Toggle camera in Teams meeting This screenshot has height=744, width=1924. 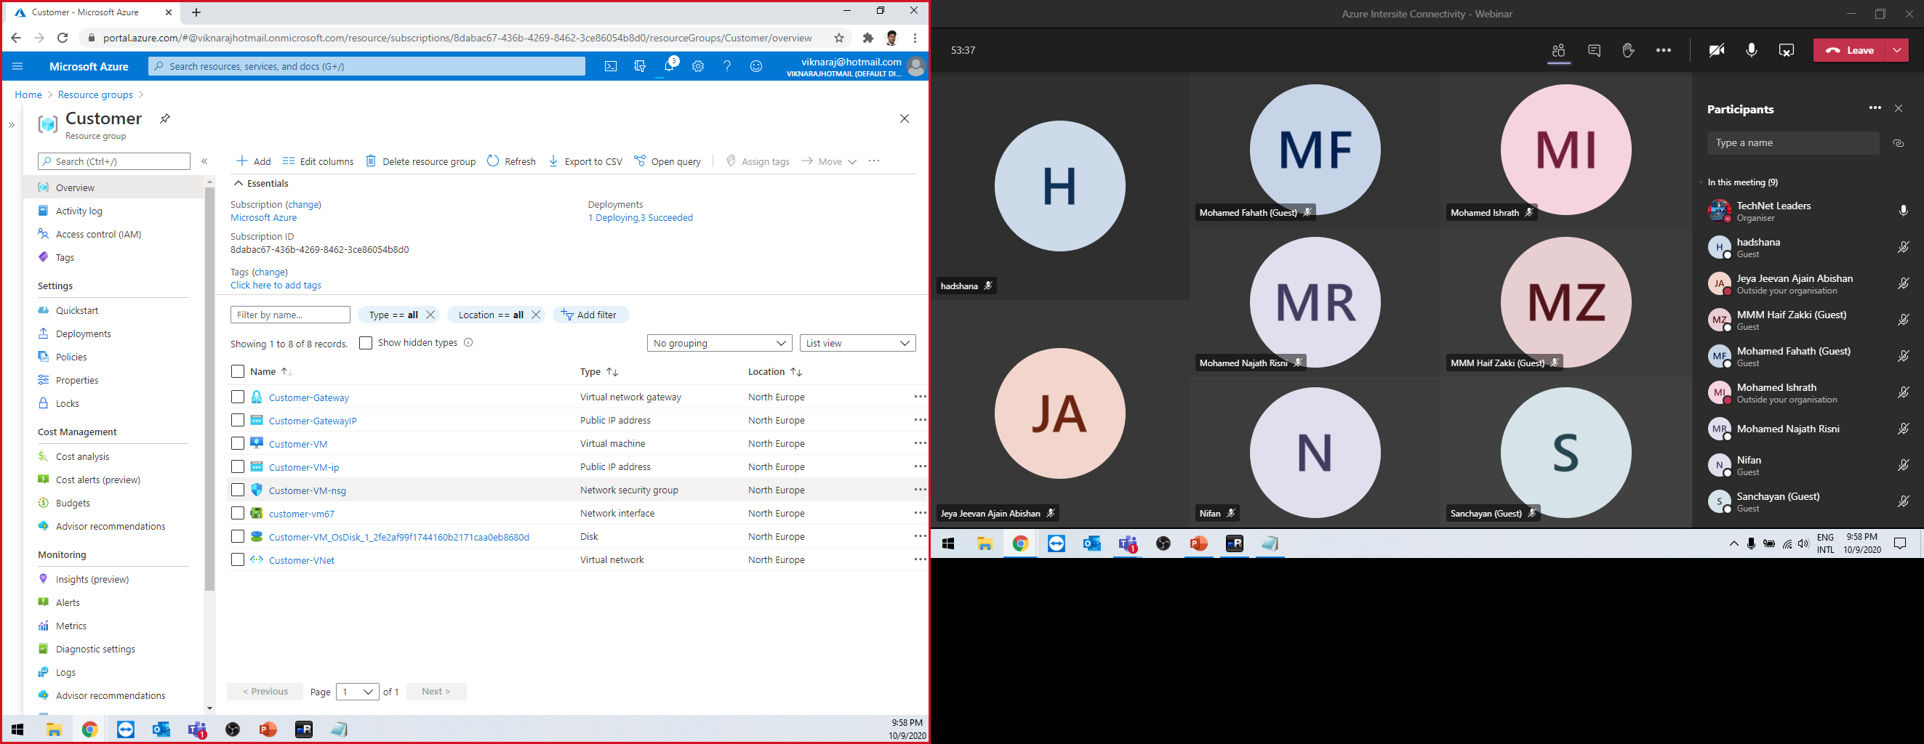pos(1716,51)
